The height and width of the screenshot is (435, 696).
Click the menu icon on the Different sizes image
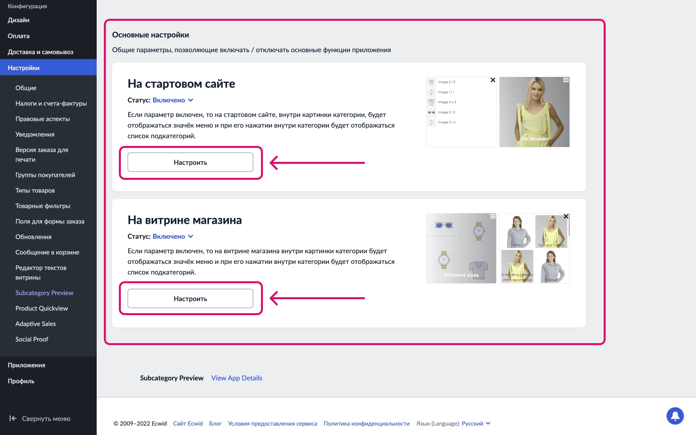tap(493, 217)
